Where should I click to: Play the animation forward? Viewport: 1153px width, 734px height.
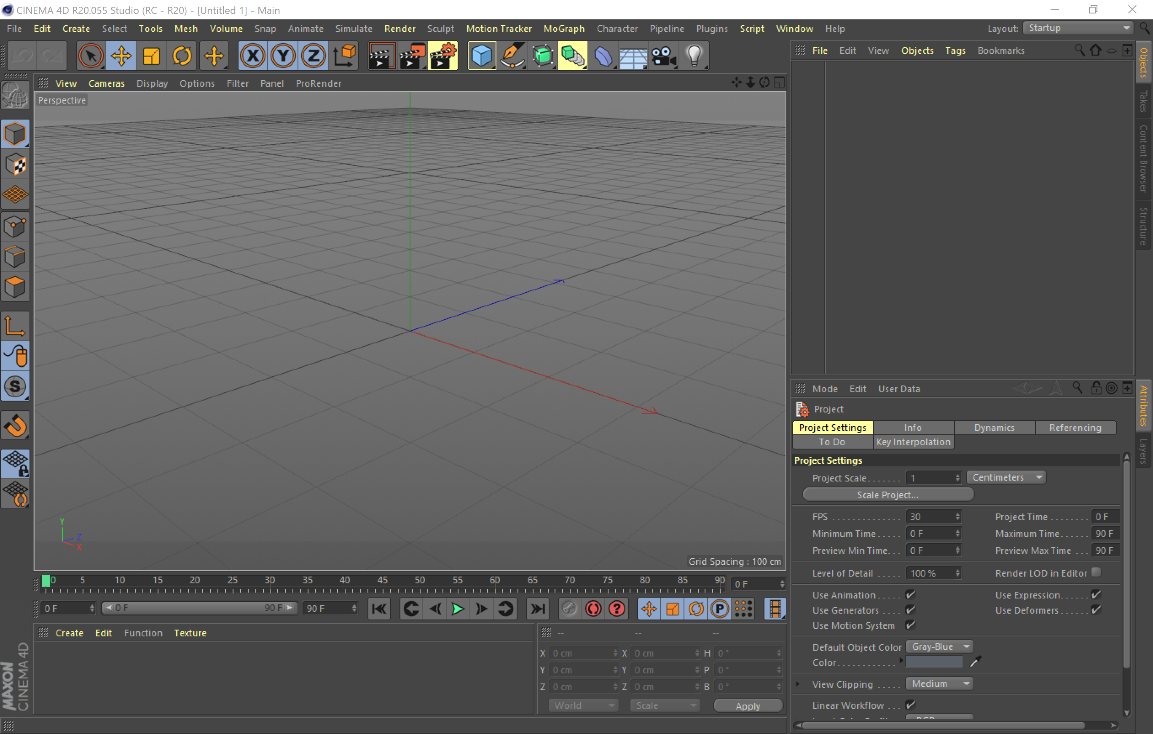(458, 608)
